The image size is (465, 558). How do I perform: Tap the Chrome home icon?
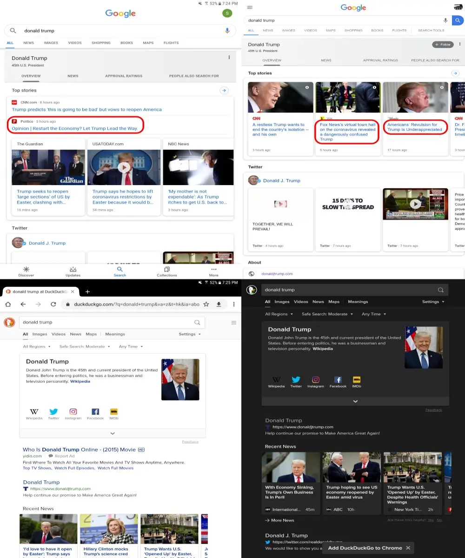pyautogui.click(x=8, y=304)
